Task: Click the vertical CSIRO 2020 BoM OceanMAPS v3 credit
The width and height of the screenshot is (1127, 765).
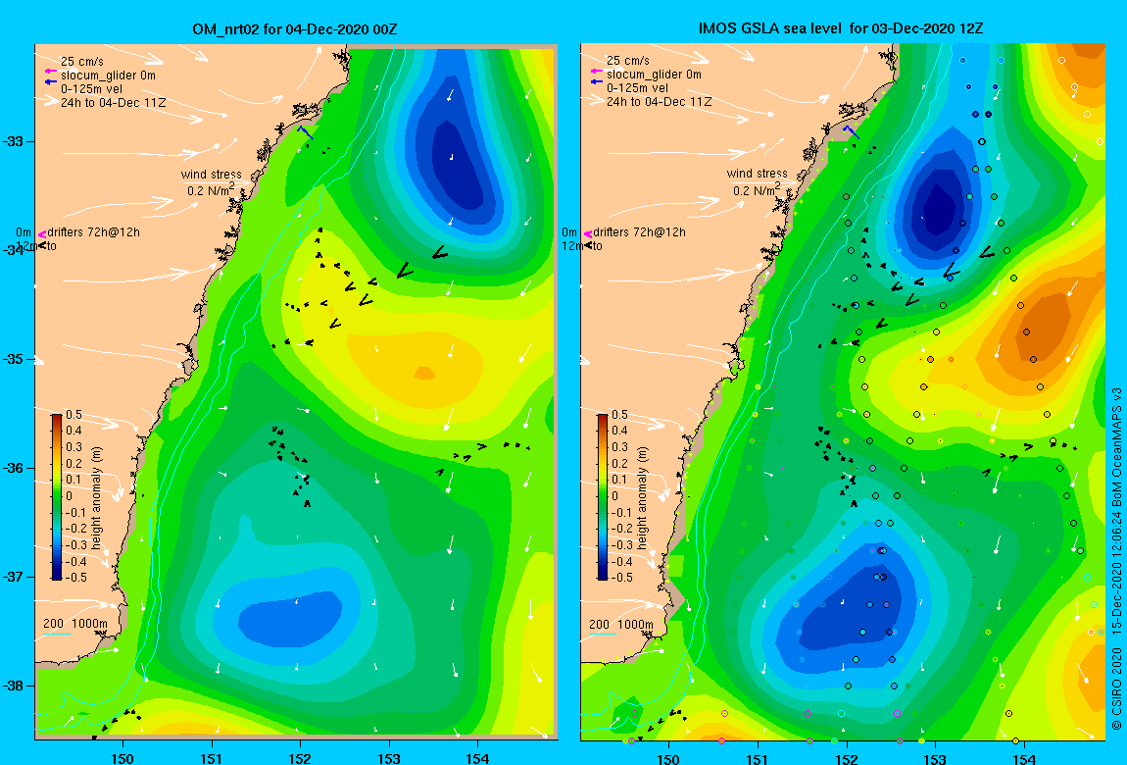Action: [x=1117, y=560]
